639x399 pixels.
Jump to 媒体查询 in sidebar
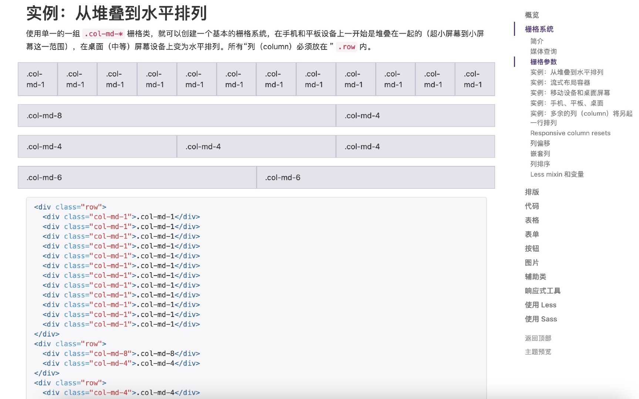544,51
